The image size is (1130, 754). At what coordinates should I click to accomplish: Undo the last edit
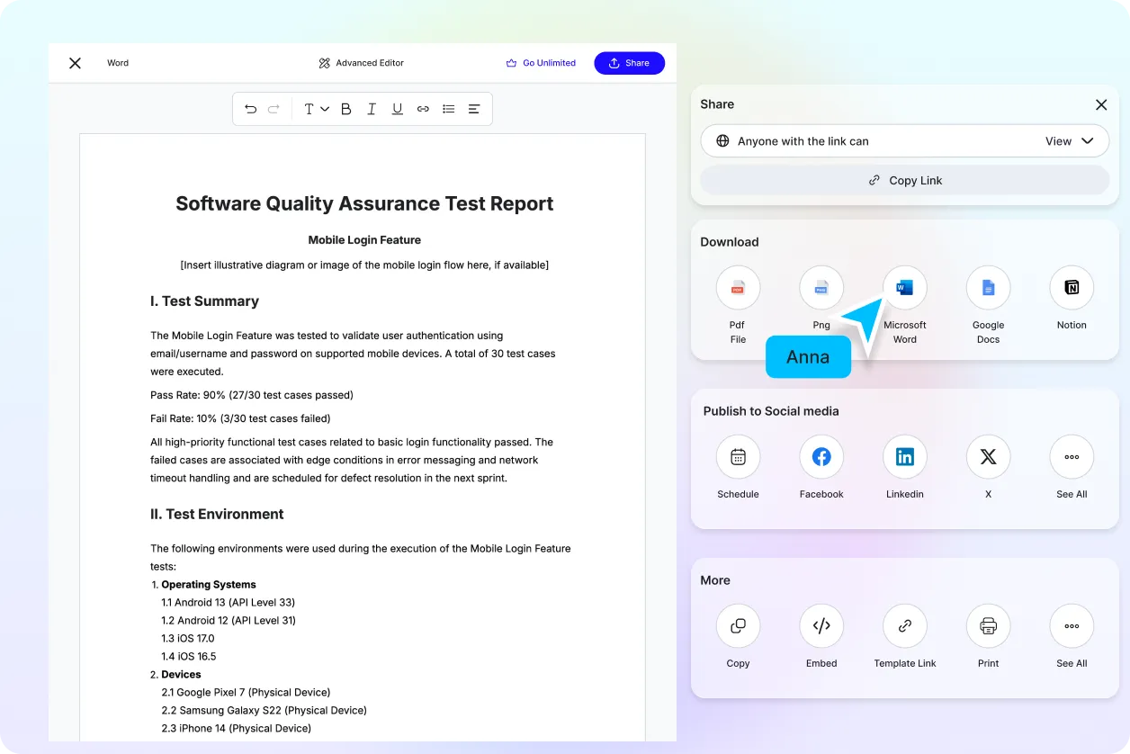[x=250, y=108]
